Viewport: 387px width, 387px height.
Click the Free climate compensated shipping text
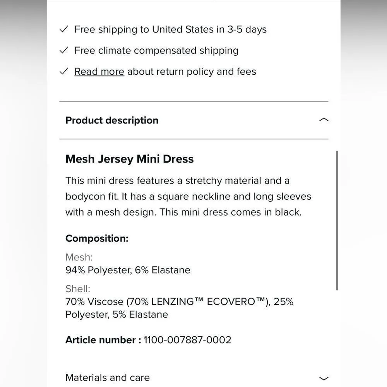click(156, 50)
